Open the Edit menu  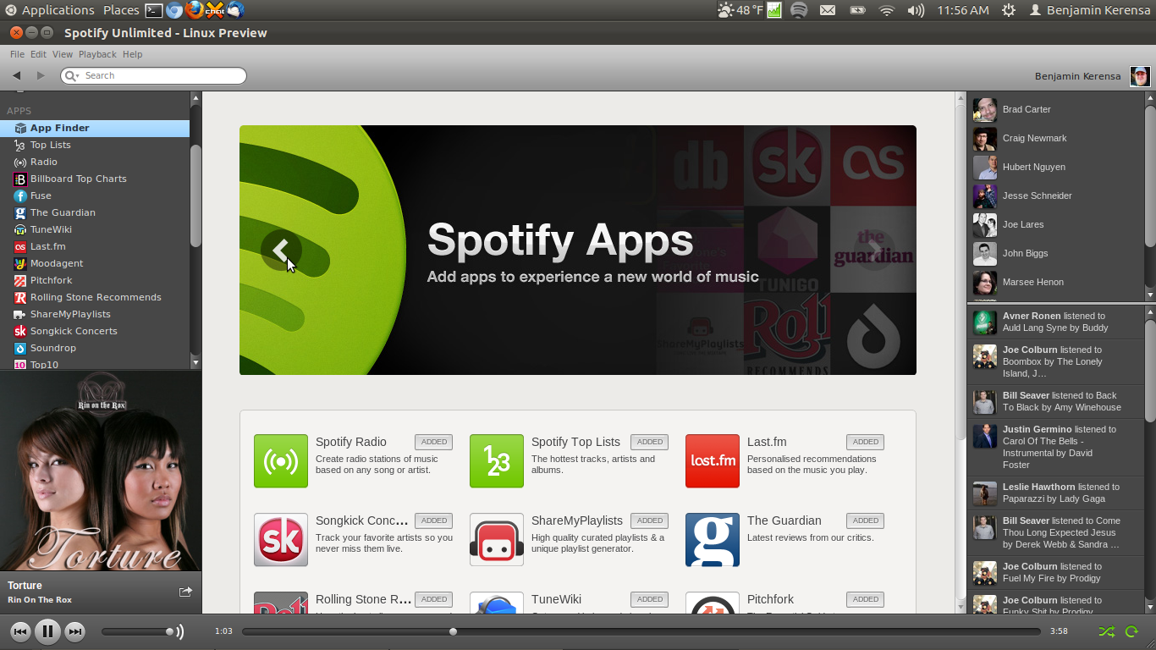[x=38, y=54]
